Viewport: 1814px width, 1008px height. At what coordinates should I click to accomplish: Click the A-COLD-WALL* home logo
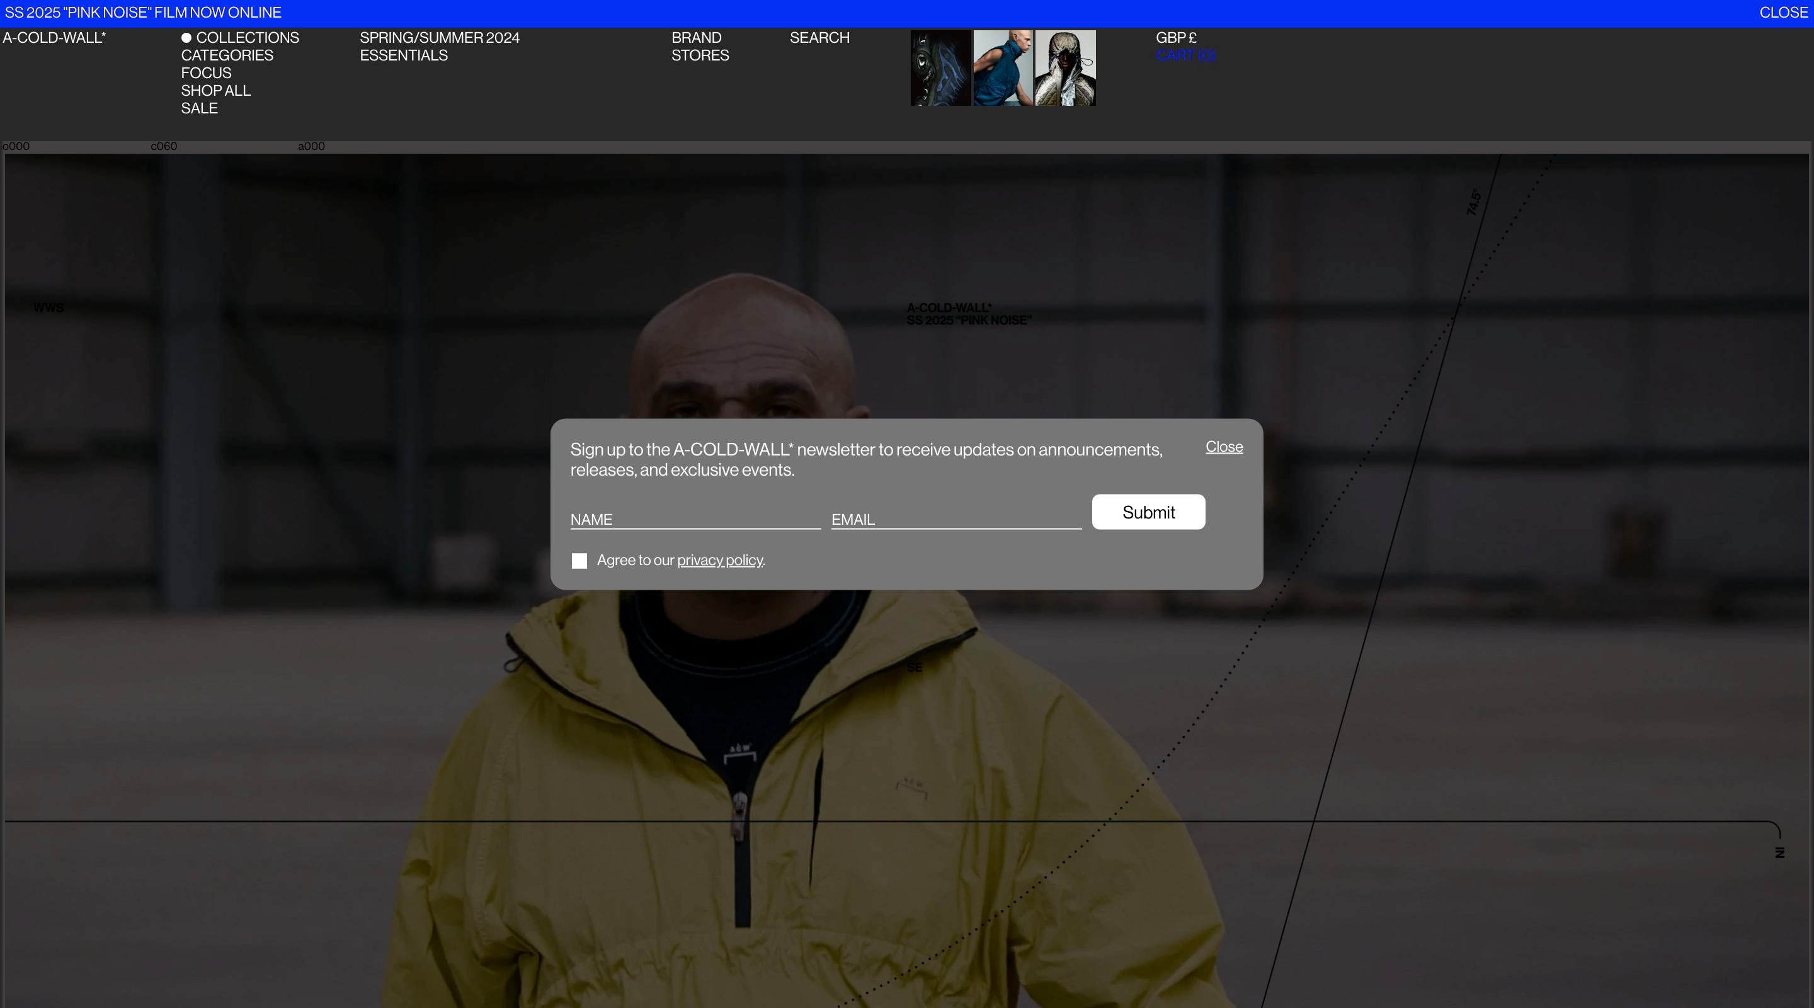pos(54,38)
